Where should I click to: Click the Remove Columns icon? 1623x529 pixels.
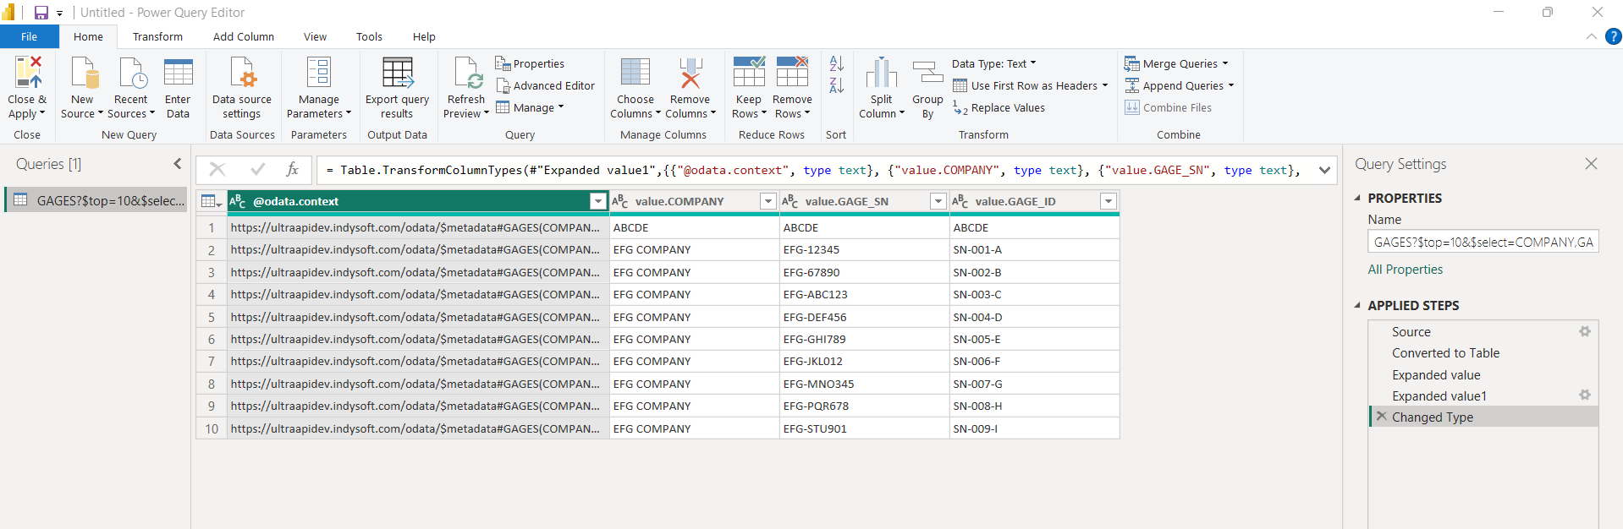(x=690, y=73)
